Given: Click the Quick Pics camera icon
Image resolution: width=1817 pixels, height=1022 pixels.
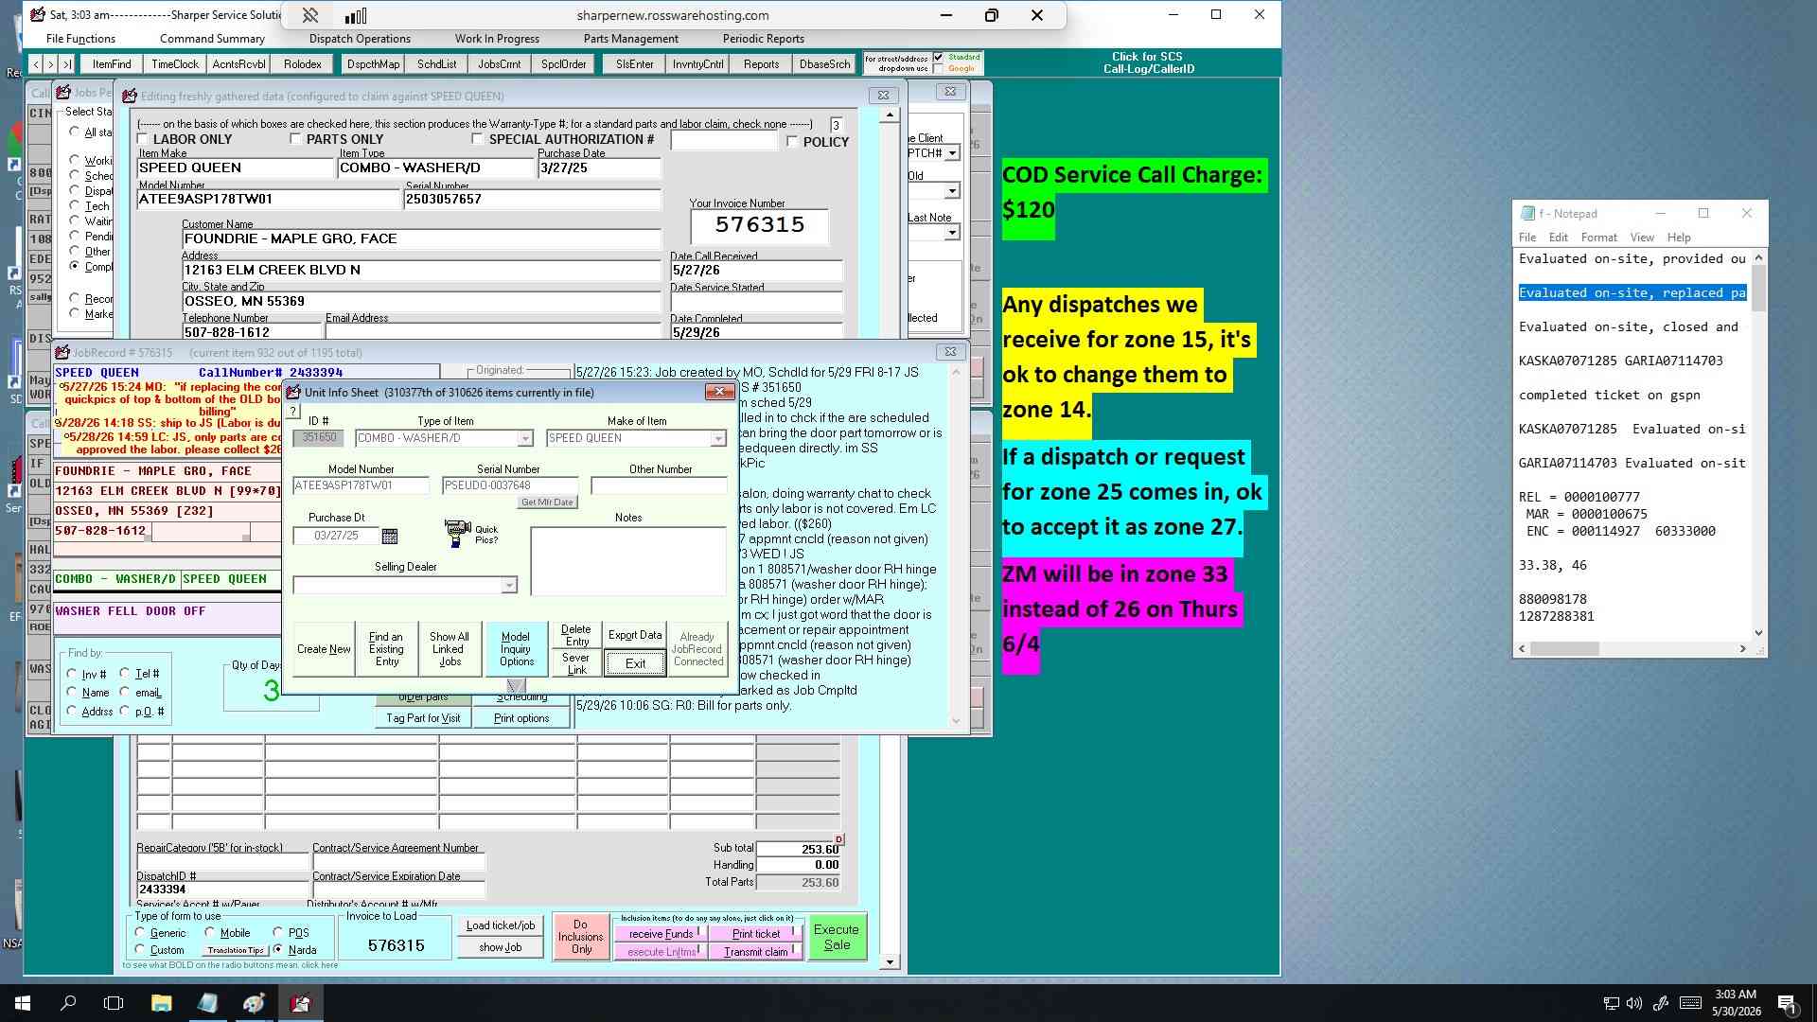Looking at the screenshot, I should [x=457, y=533].
